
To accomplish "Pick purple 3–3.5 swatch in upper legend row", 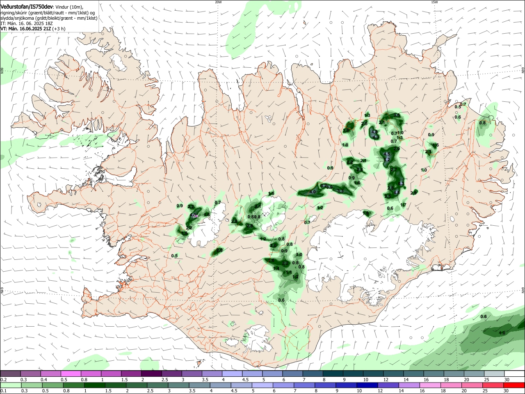I will click(192, 373).
